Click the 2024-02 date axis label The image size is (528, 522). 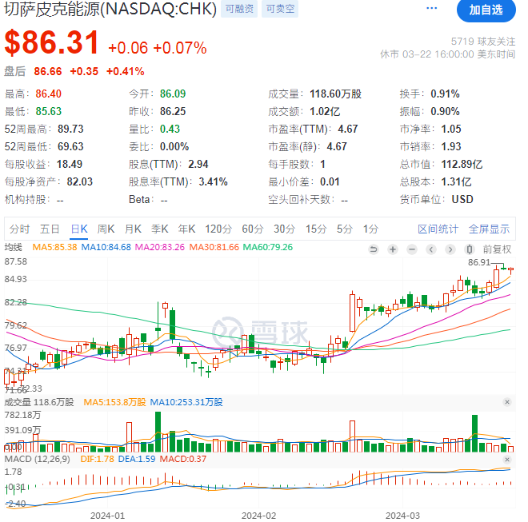tap(258, 516)
